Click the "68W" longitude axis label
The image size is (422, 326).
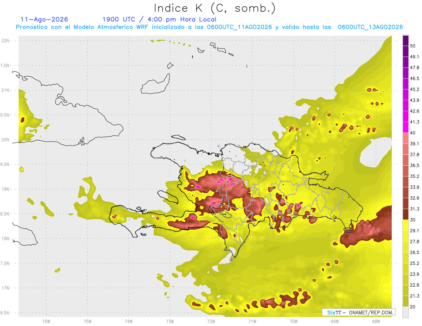tap(376, 321)
